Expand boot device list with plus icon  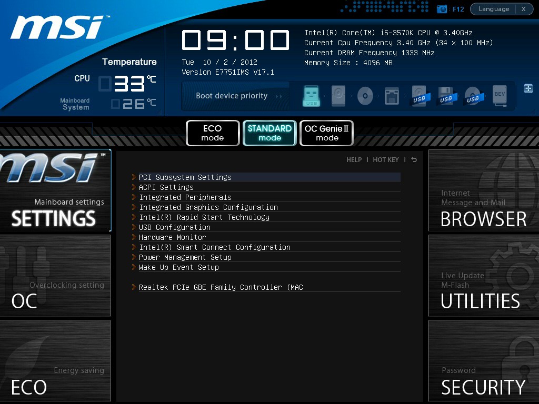click(528, 88)
